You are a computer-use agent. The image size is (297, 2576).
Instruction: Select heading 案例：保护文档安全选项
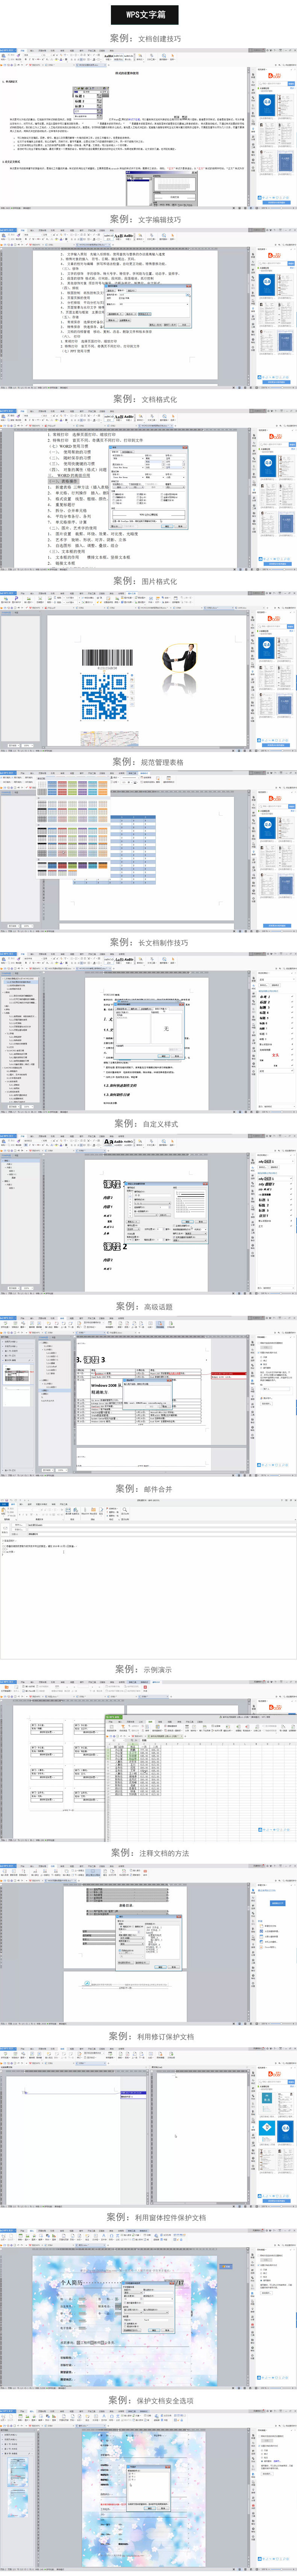click(x=151, y=2400)
